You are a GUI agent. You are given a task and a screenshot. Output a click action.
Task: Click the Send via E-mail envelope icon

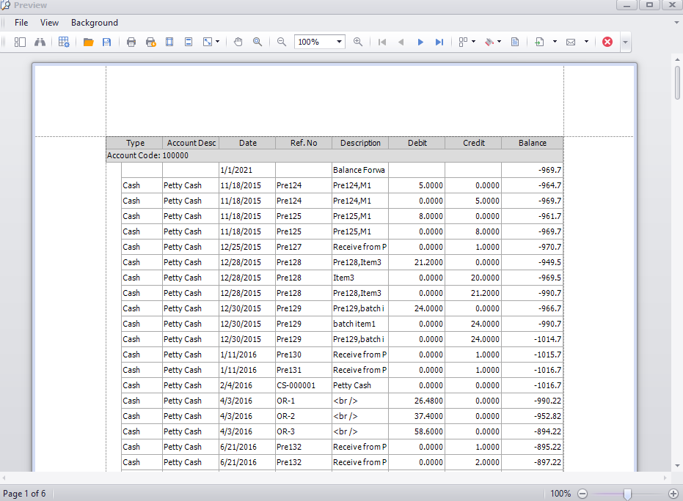coord(571,42)
